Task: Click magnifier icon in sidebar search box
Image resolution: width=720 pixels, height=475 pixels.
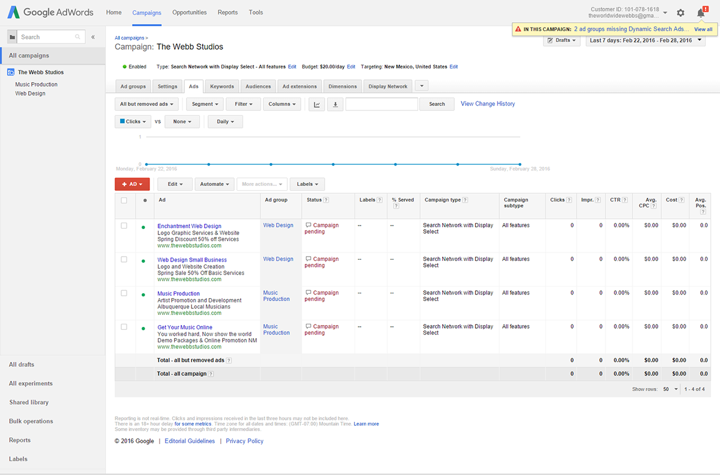Action: point(77,37)
